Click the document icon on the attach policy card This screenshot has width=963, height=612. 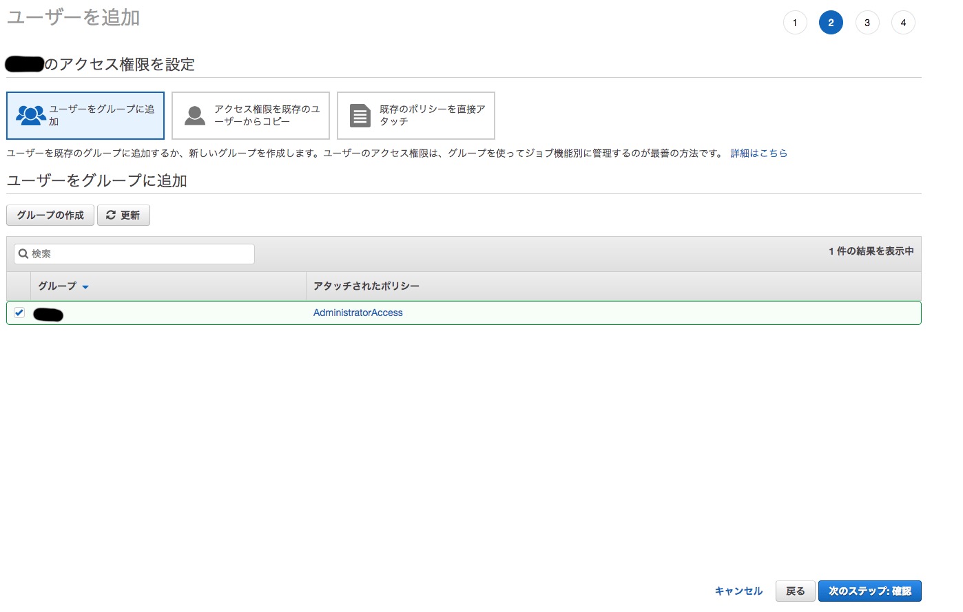point(359,115)
